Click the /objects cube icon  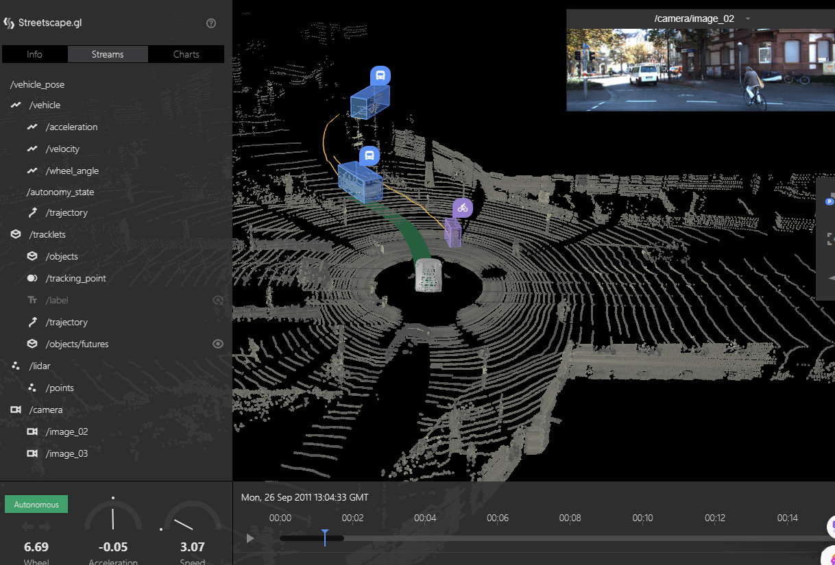coord(32,256)
